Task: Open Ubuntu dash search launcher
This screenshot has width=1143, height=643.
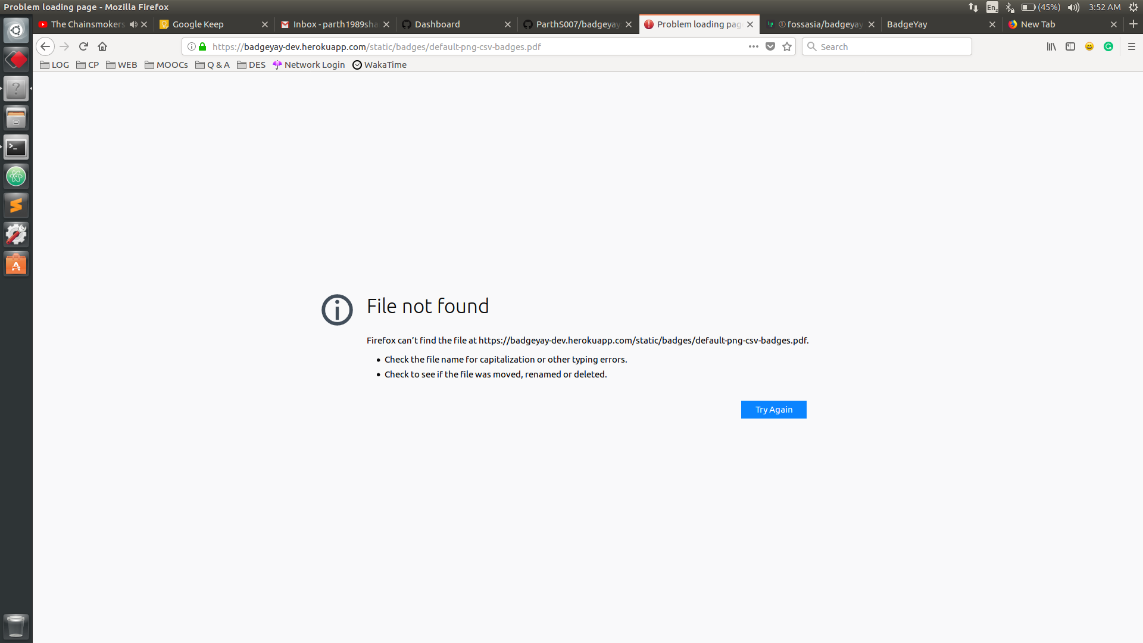Action: (x=16, y=30)
